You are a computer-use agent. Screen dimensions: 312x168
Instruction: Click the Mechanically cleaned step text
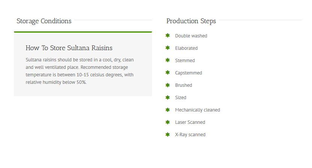click(x=197, y=110)
